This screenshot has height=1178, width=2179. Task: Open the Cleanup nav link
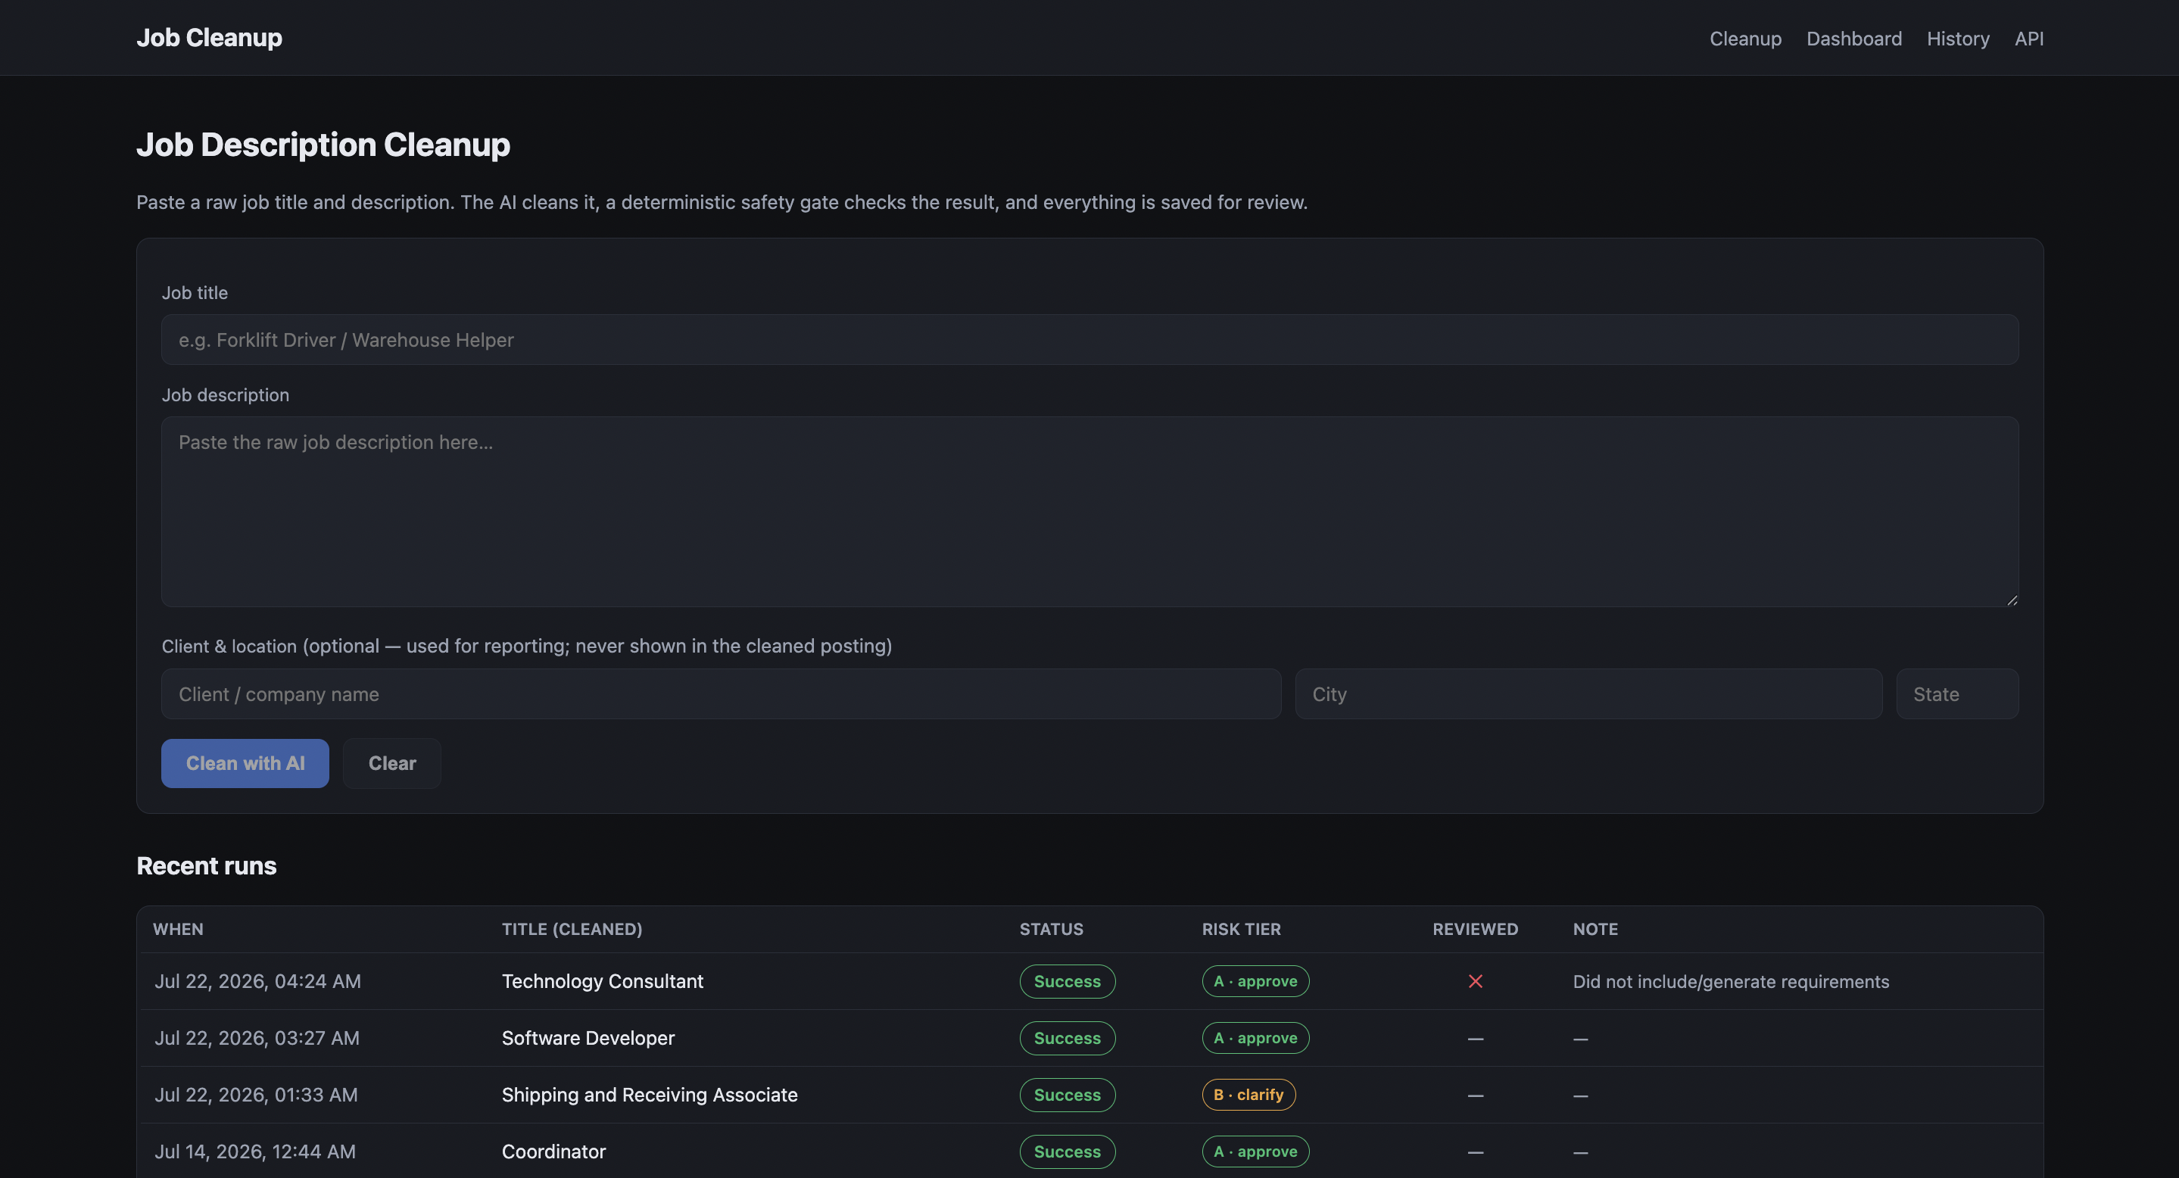point(1745,39)
